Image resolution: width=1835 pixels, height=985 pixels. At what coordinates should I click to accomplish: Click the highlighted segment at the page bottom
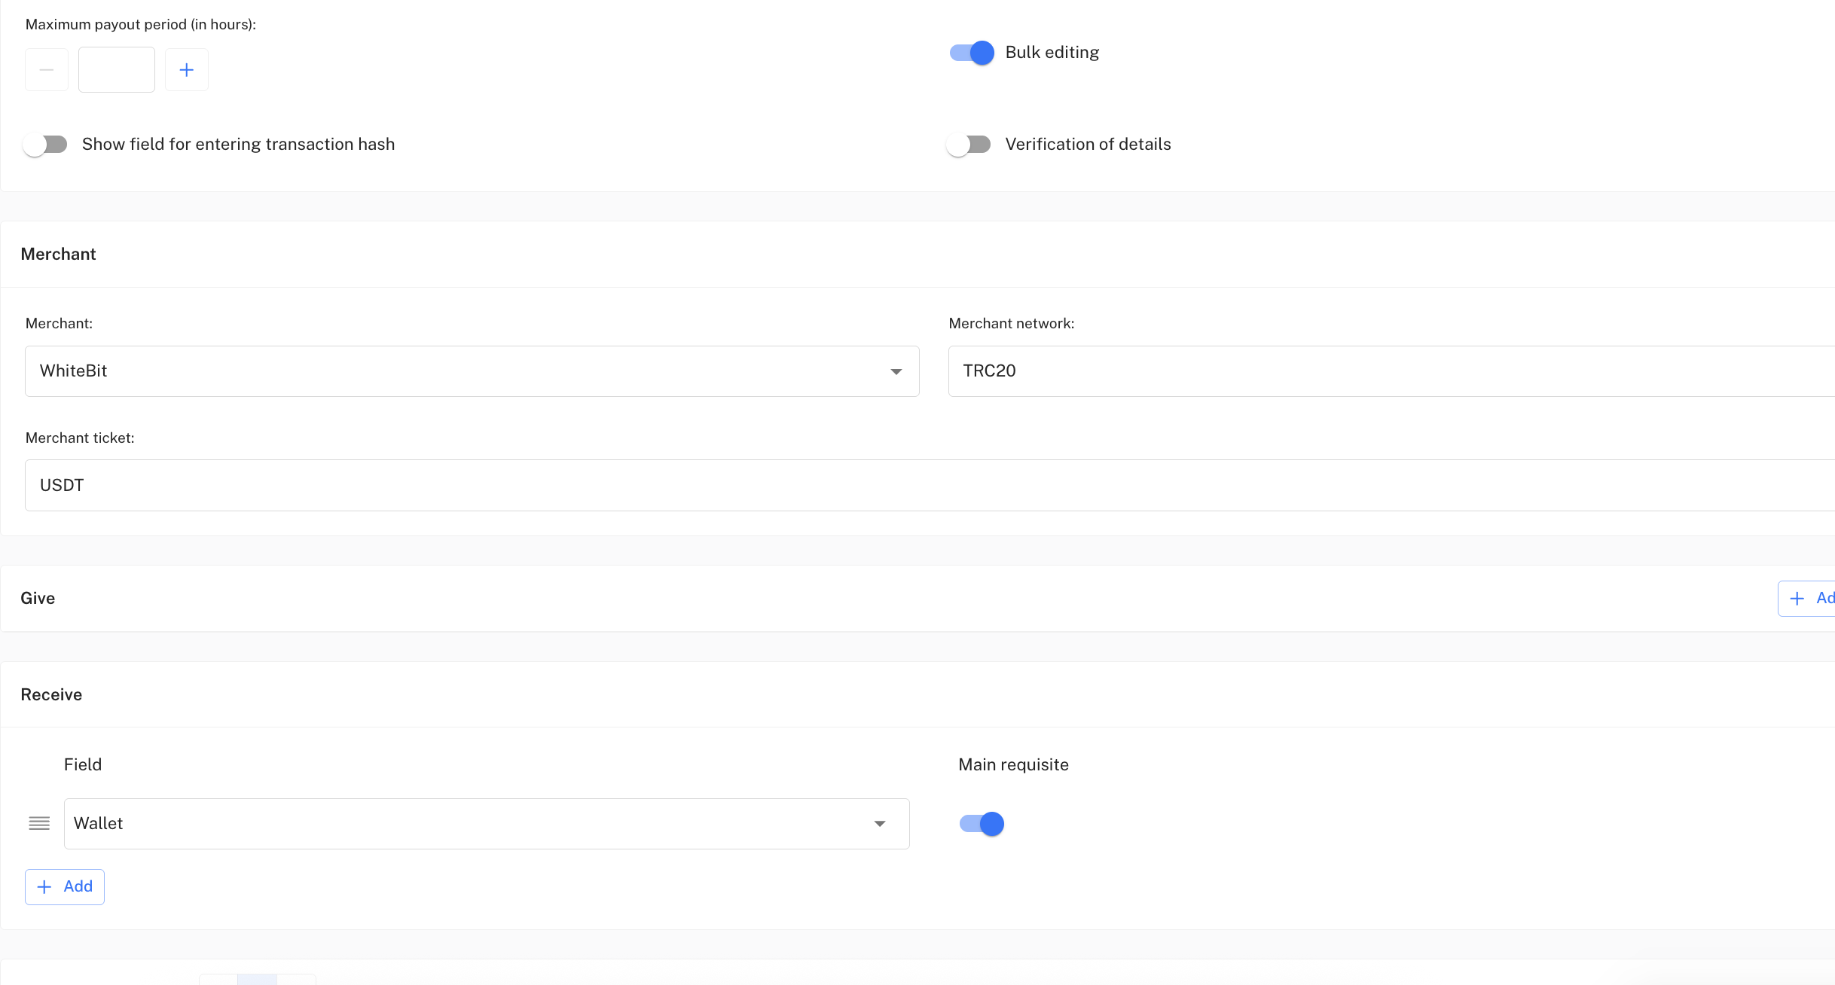pos(257,979)
